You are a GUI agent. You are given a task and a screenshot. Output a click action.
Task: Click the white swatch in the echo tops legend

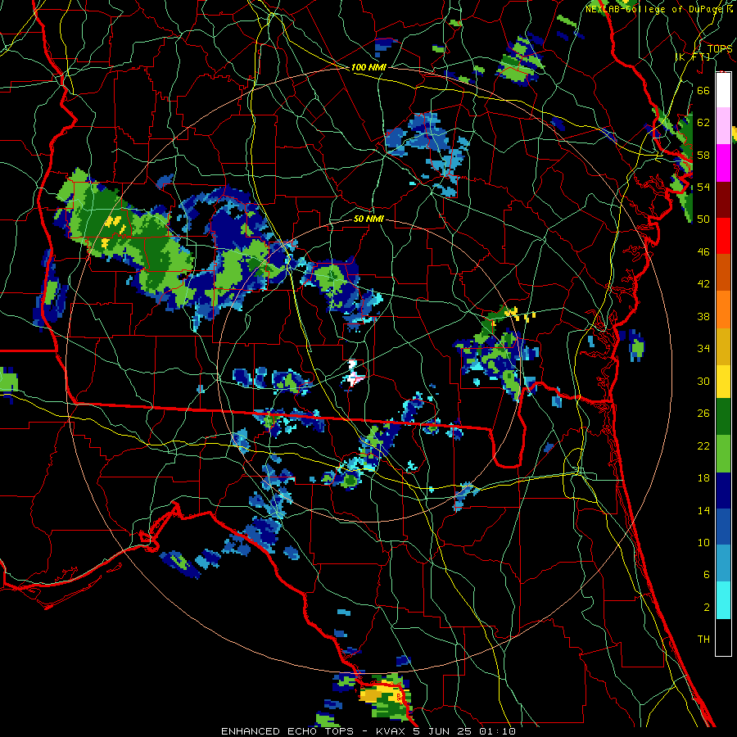coord(723,90)
